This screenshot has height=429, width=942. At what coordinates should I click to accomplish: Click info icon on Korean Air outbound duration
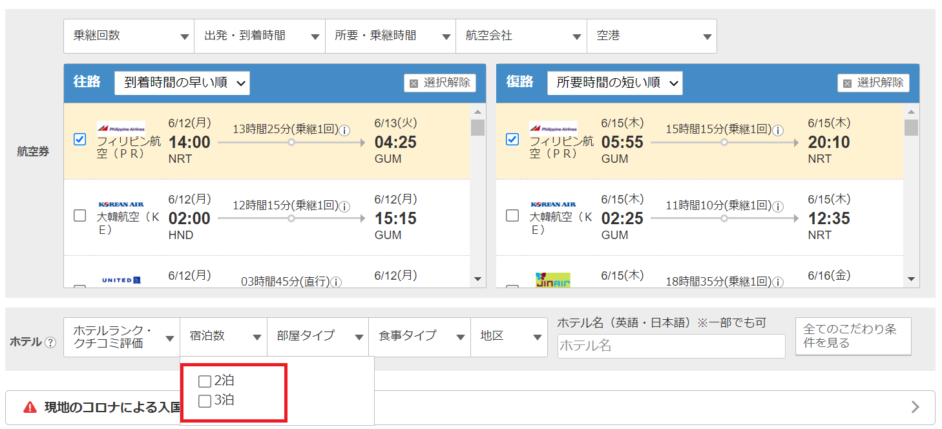tap(345, 207)
